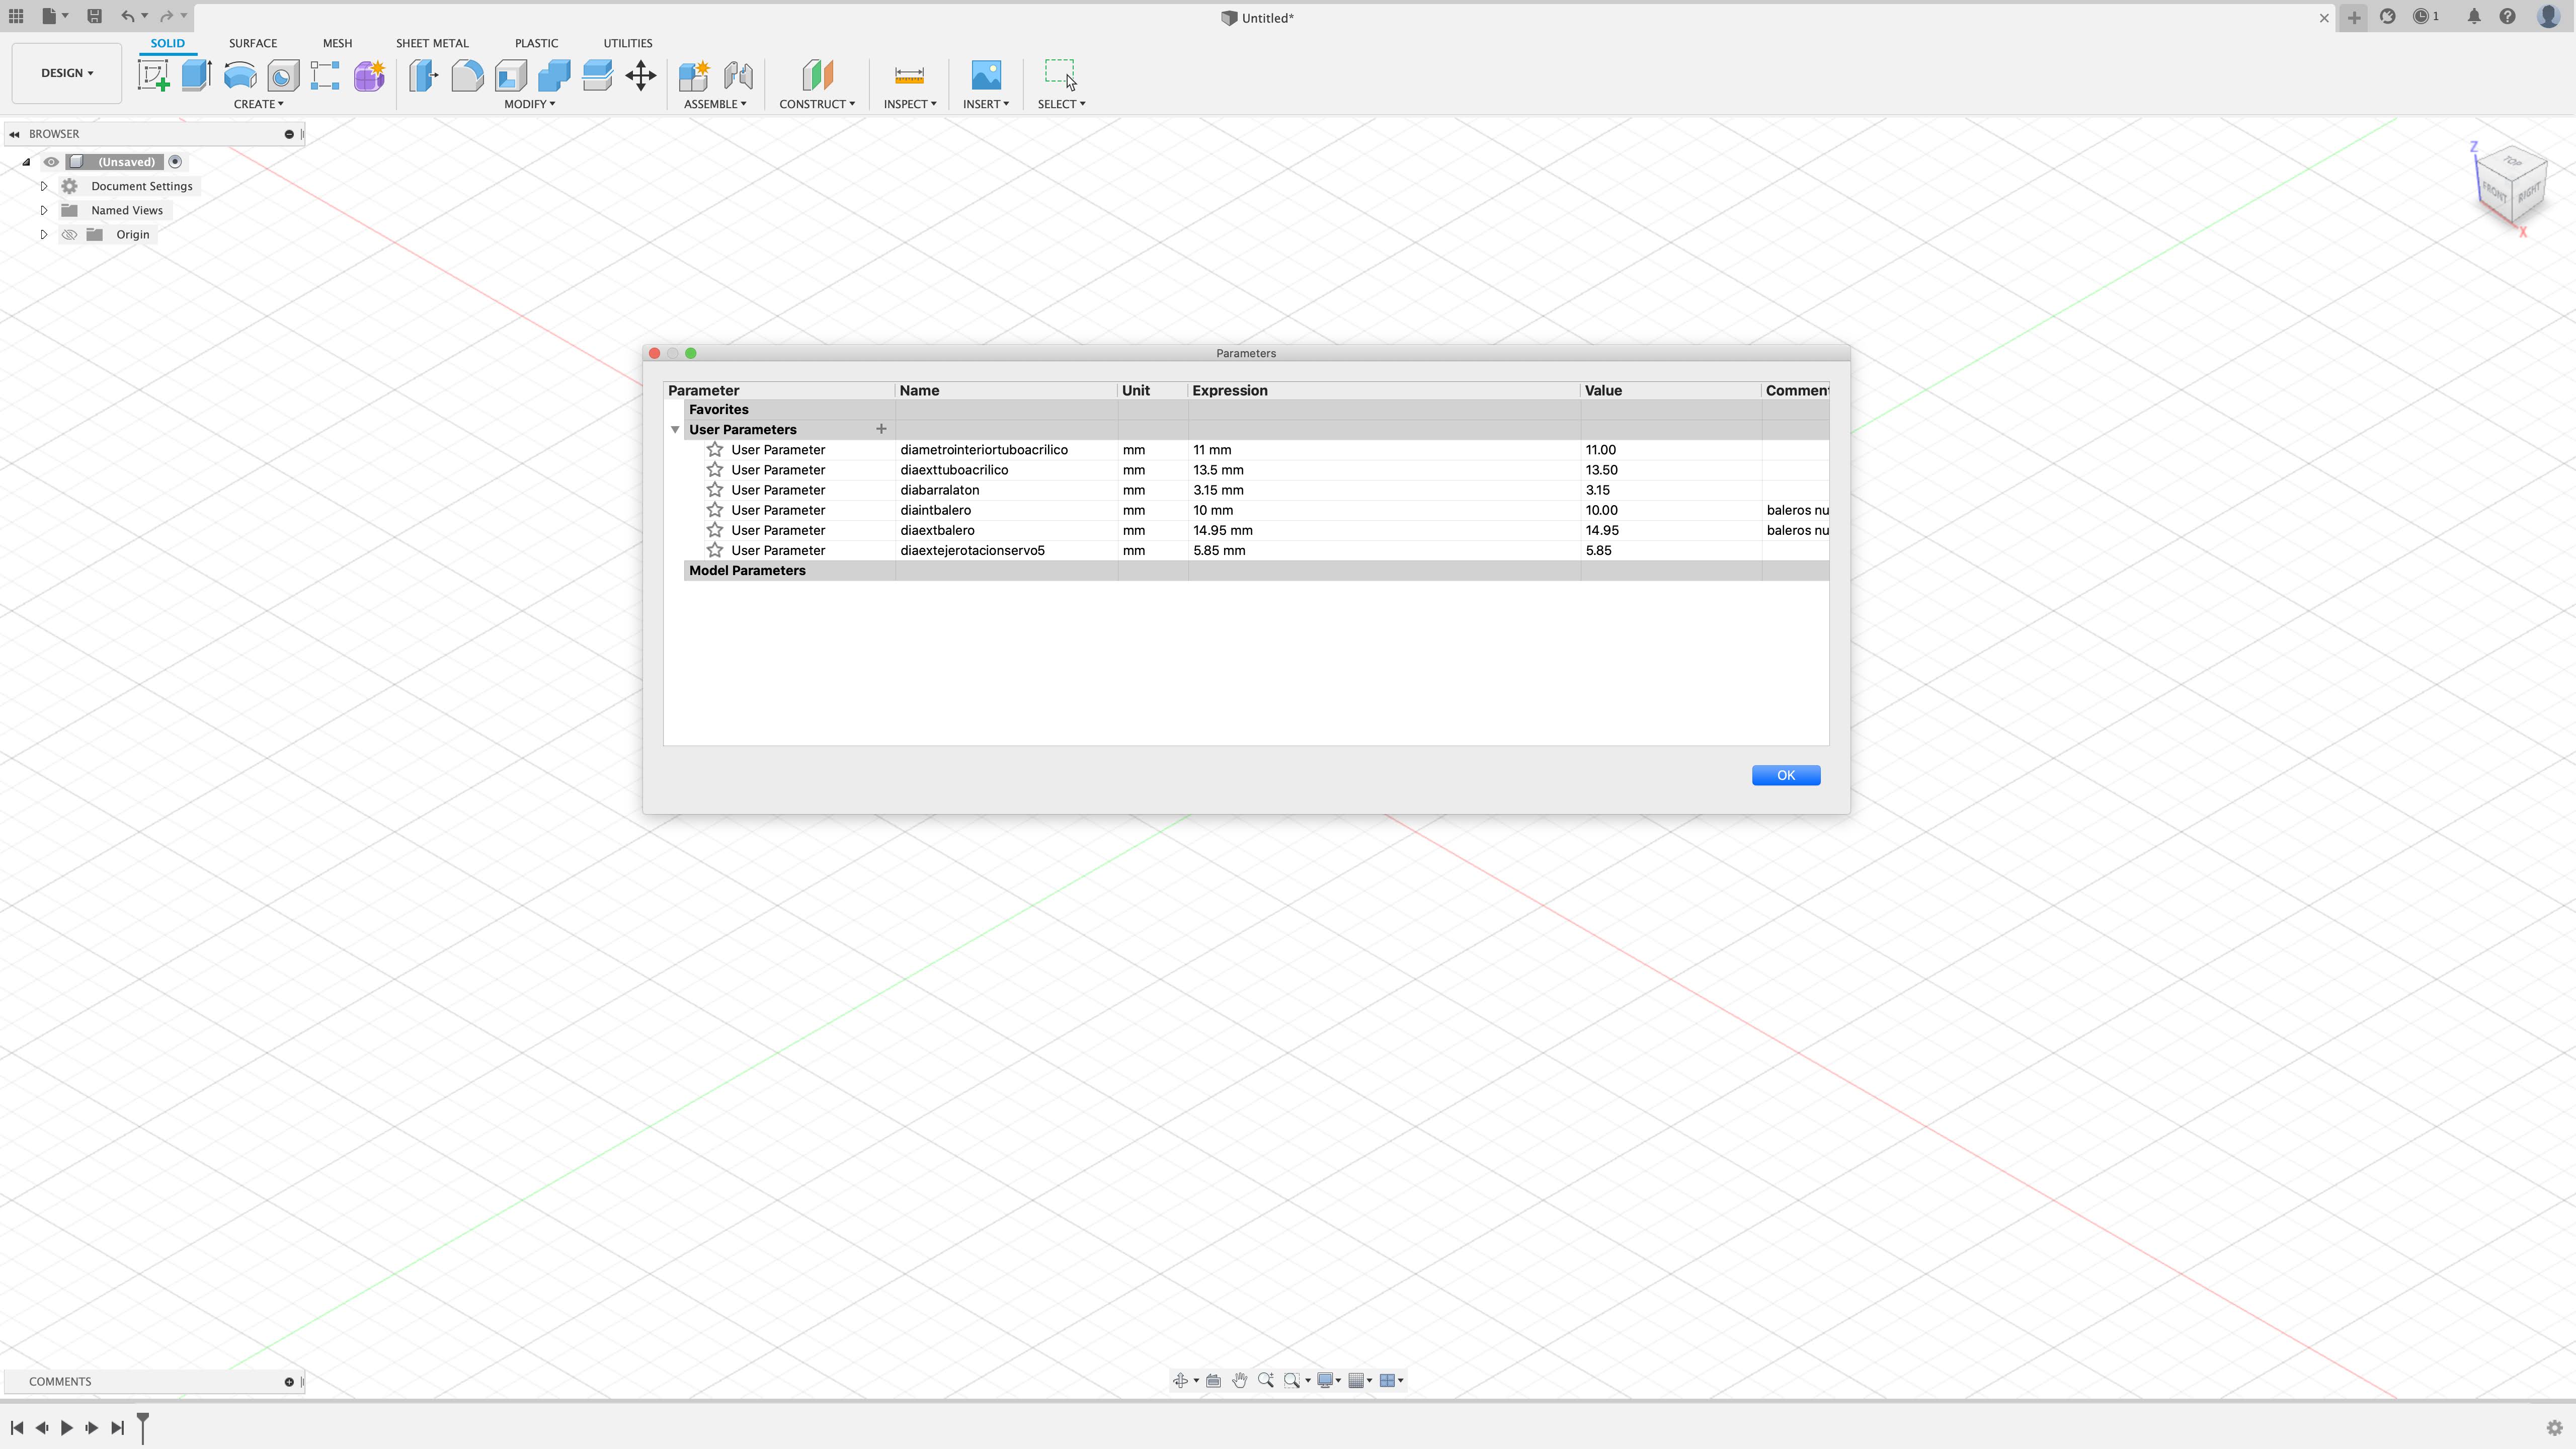Click the Move/Copy arrows icon
Viewport: 2576px width, 1449px height.
(641, 76)
